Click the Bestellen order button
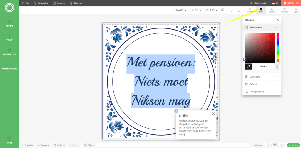 (x=291, y=3)
